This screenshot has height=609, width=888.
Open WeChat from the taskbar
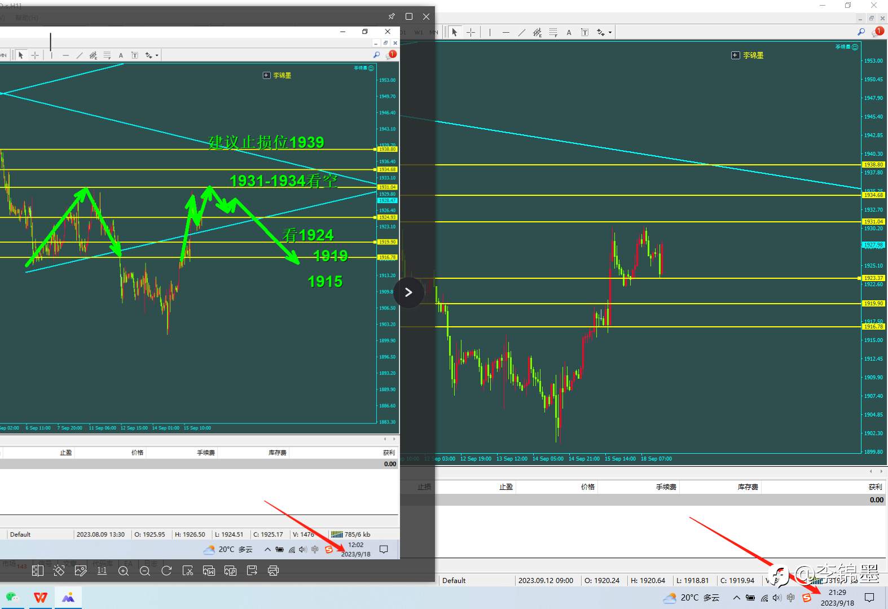pos(12,597)
